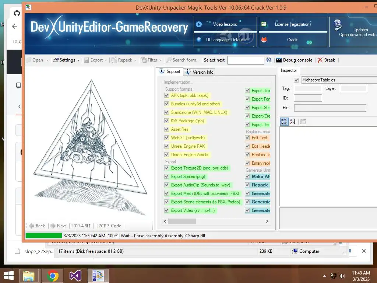Show hidden tray icons arrow

click(325, 276)
